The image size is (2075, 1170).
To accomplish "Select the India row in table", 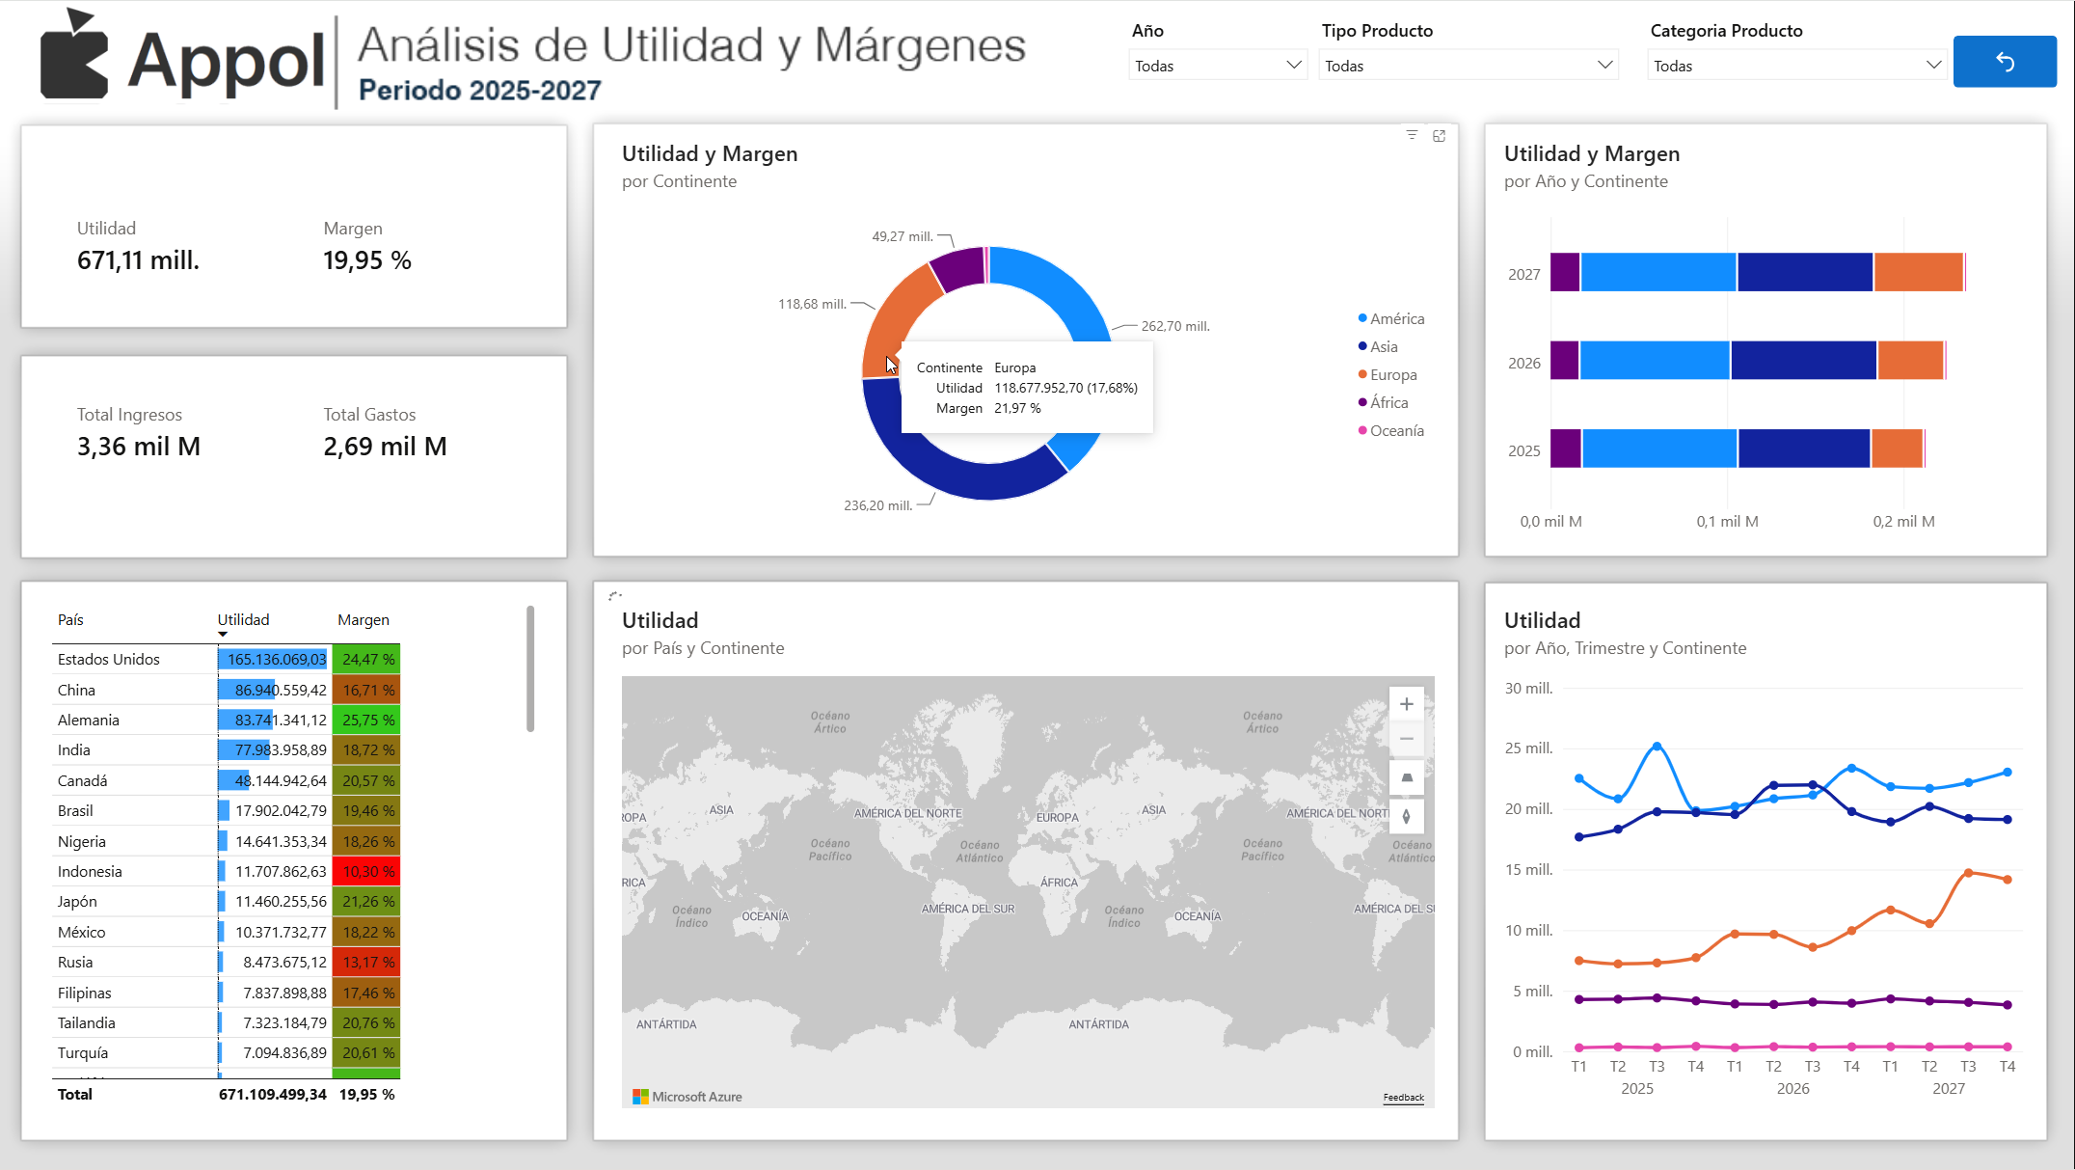I will tap(226, 749).
